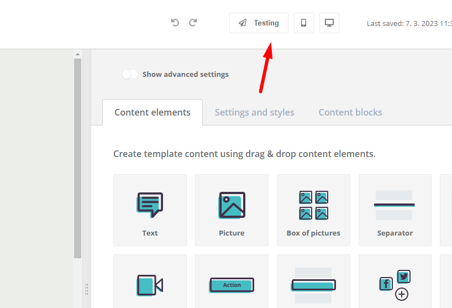
Task: Click the scrollbar up arrow
Action: coord(77,54)
